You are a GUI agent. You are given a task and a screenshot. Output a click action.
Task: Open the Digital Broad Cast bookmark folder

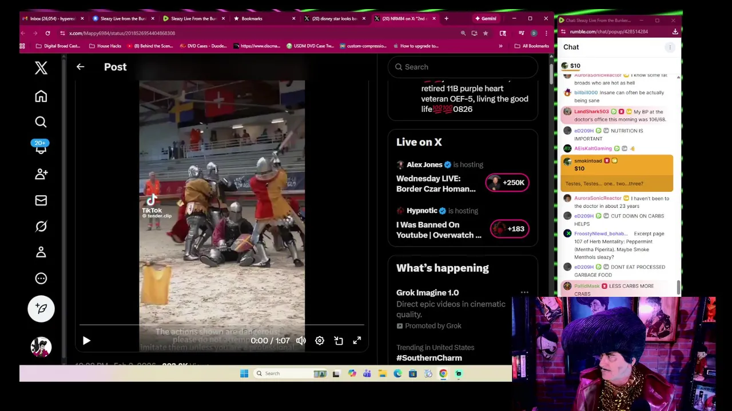pyautogui.click(x=58, y=46)
